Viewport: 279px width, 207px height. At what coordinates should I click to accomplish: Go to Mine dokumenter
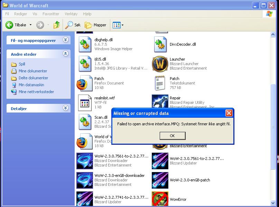33,71
